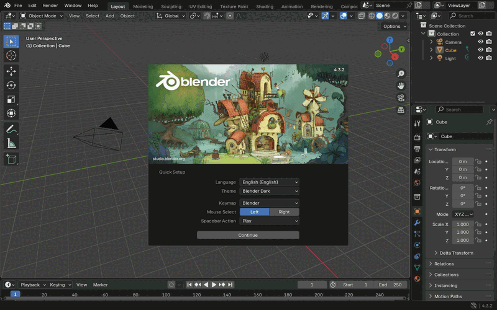The height and width of the screenshot is (310, 497).
Task: Open the Render properties tab icon
Action: click(x=417, y=137)
